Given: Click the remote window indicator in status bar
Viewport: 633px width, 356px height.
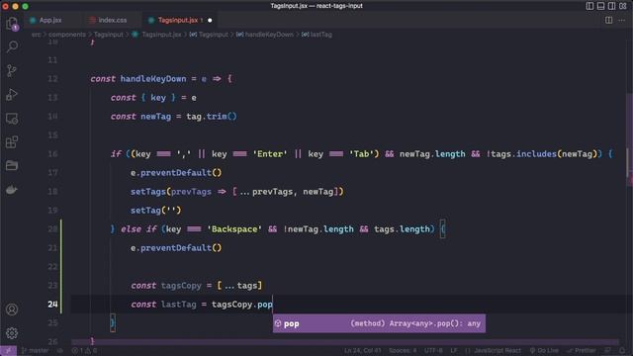Looking at the screenshot, I should tap(8, 351).
